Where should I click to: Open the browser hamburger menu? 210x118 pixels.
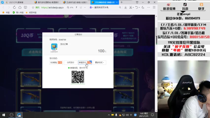[154, 8]
